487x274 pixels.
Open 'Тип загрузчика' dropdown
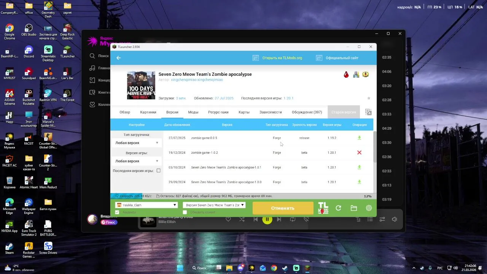click(137, 143)
